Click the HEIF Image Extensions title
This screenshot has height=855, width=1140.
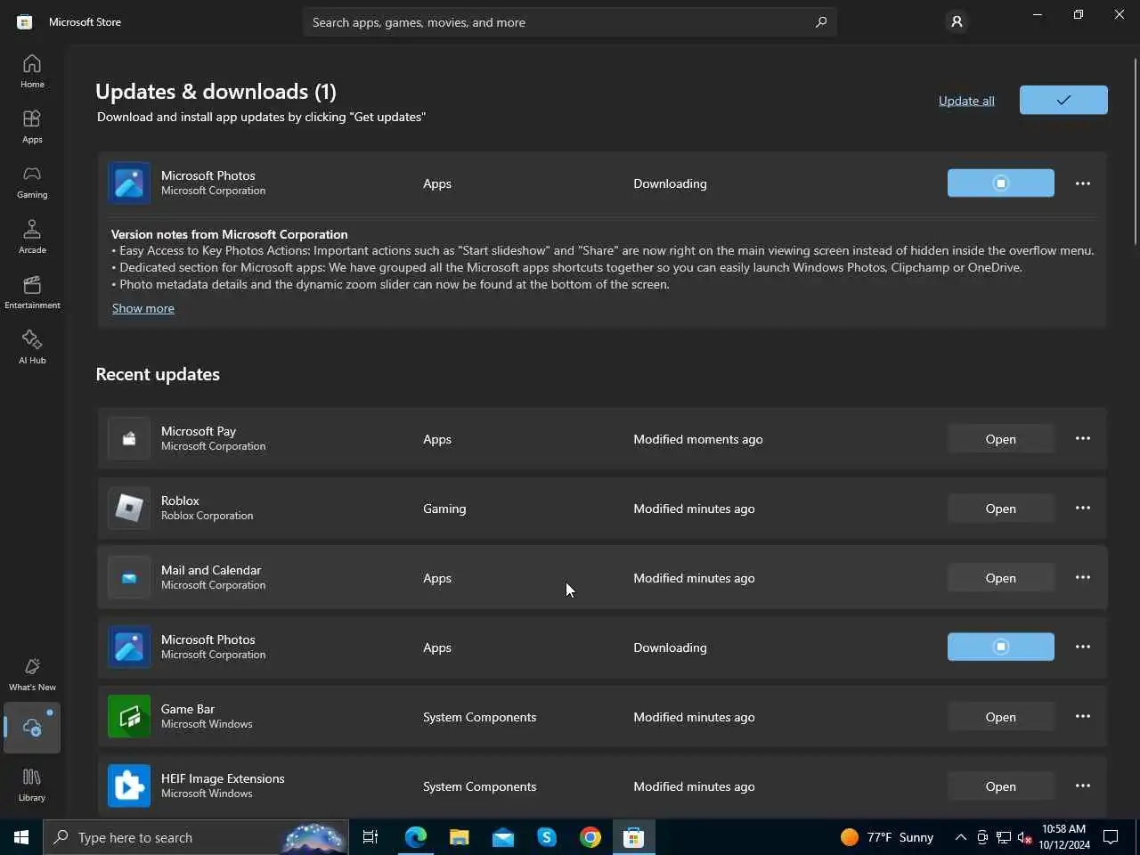223,778
